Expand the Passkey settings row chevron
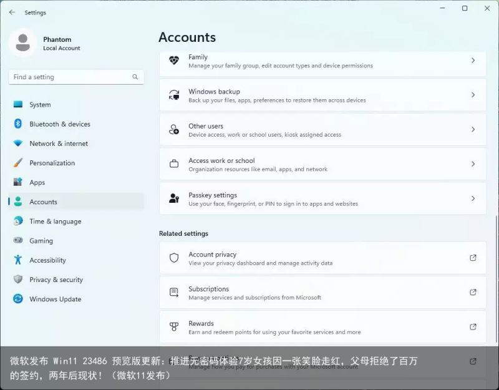 (473, 198)
